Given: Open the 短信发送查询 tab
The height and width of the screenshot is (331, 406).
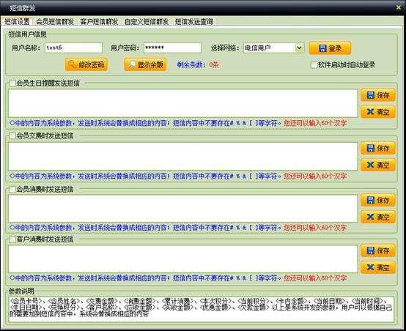Looking at the screenshot, I should [194, 22].
